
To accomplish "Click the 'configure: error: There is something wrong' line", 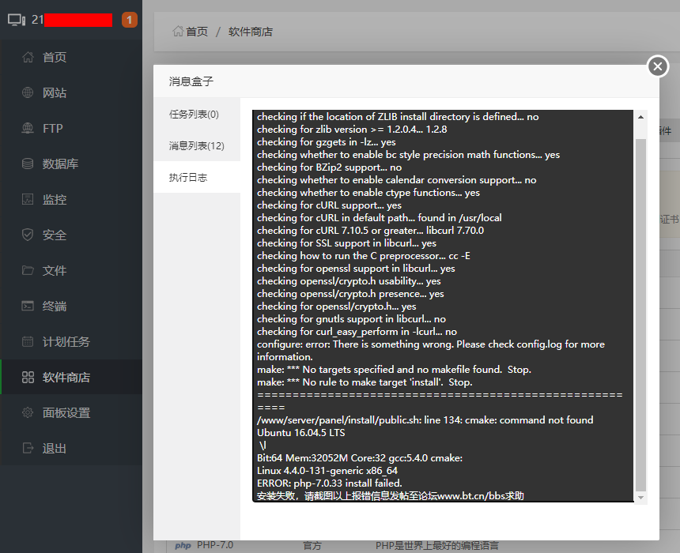I will tap(431, 350).
